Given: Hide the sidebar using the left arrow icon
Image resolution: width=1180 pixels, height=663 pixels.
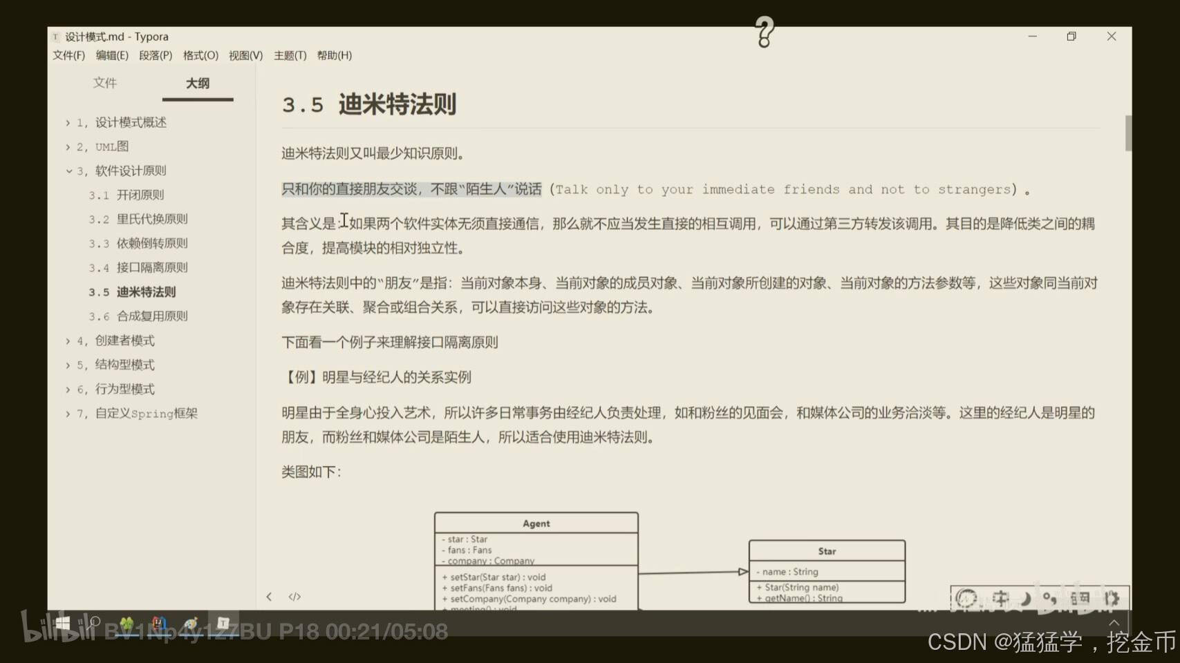Looking at the screenshot, I should (x=269, y=597).
